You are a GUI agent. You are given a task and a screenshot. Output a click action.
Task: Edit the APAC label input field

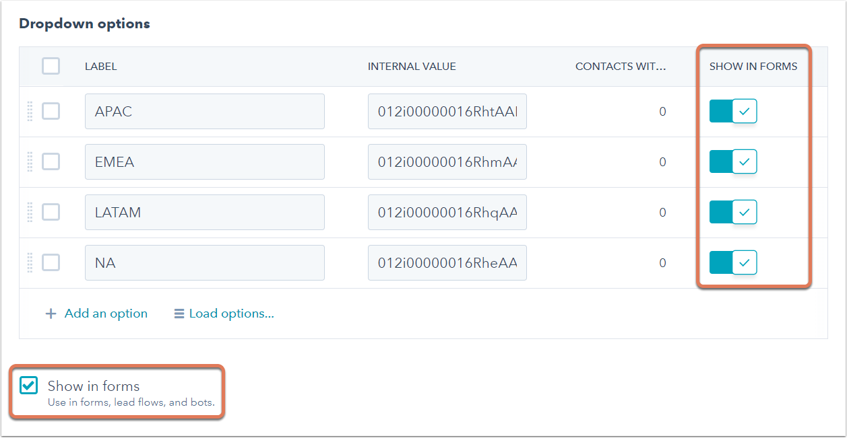[204, 111]
